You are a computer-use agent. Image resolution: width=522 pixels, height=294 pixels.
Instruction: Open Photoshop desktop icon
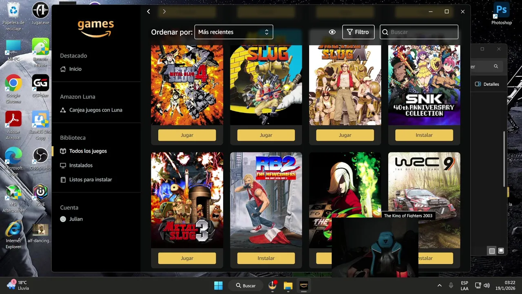click(x=501, y=13)
